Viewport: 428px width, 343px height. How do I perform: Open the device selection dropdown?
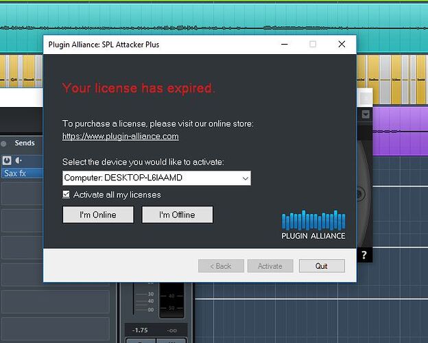pos(156,178)
